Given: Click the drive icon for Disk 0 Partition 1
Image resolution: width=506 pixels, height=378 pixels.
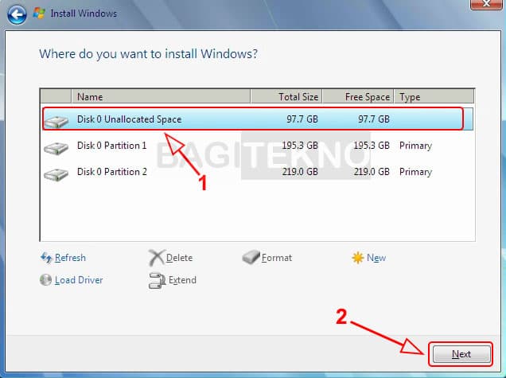Looking at the screenshot, I should pos(56,148).
